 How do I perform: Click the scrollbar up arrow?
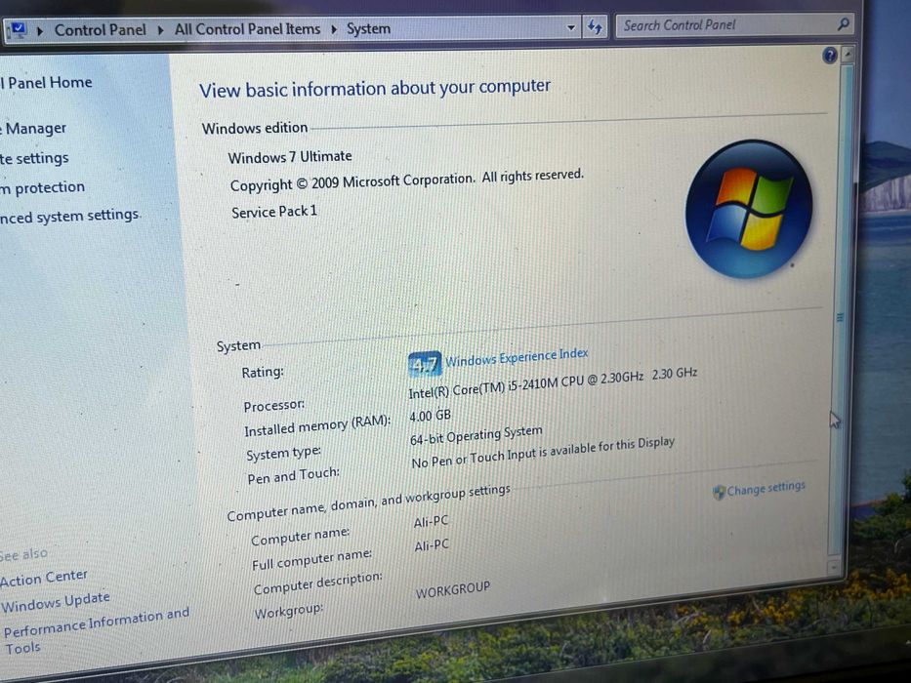(x=848, y=56)
